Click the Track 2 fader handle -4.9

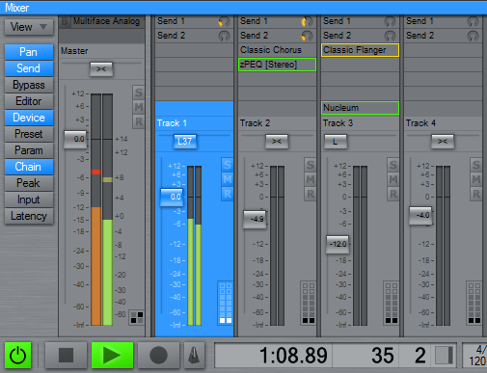pyautogui.click(x=255, y=219)
